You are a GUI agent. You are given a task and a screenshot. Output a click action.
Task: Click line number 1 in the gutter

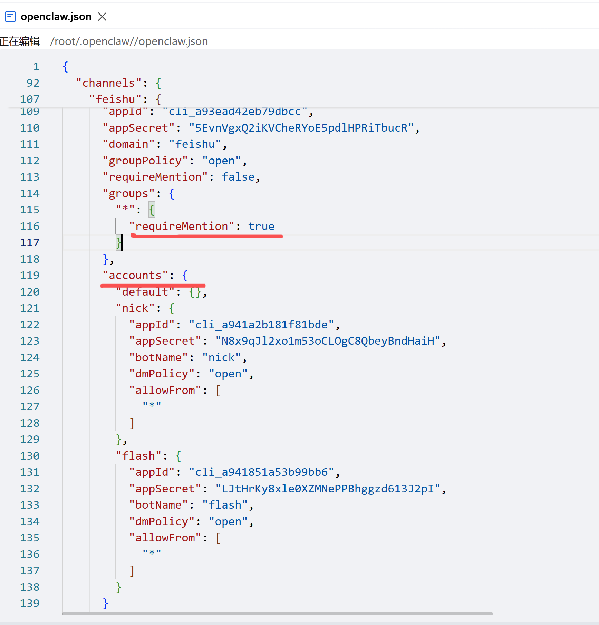[x=36, y=67]
